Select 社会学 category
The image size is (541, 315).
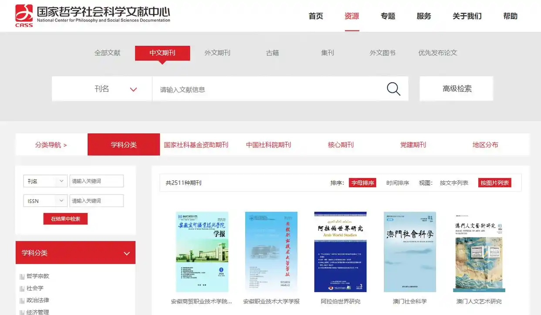35,288
